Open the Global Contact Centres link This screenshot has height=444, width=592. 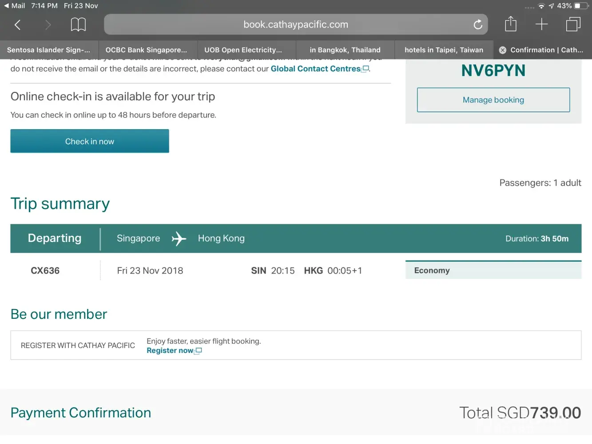(316, 69)
